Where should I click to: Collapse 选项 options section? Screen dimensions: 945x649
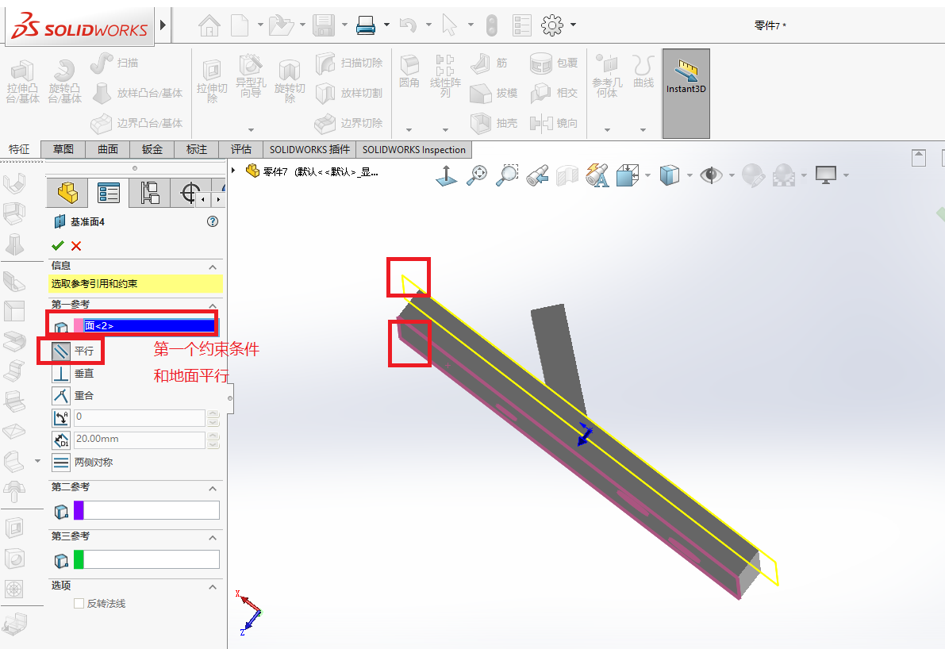tap(213, 587)
